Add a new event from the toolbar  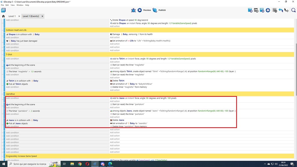coord(250,10)
